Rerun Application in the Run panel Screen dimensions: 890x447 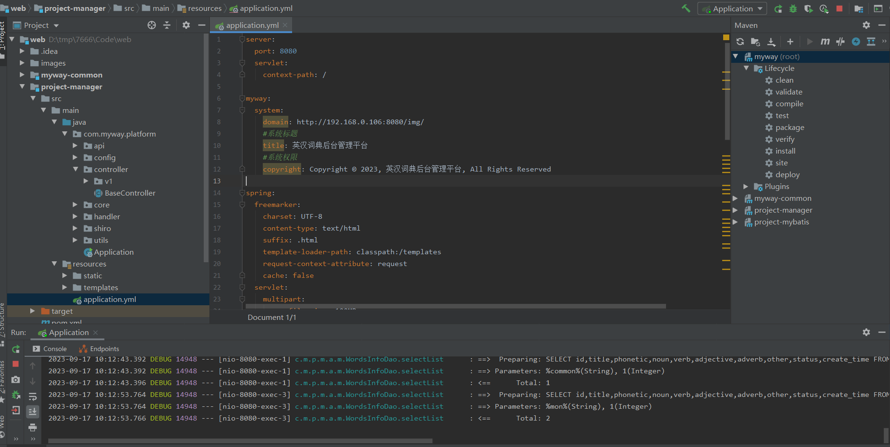tap(16, 349)
